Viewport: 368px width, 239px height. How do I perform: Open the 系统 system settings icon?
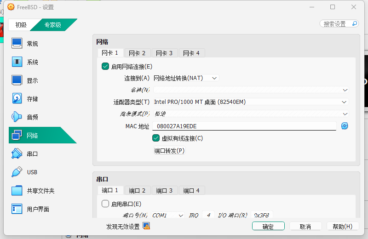point(17,62)
